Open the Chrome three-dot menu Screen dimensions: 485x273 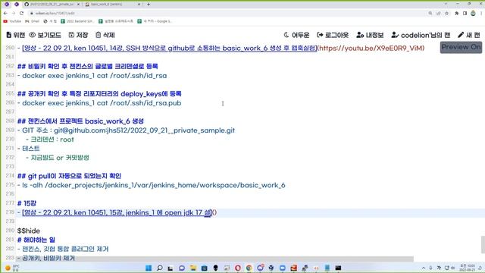[481, 14]
